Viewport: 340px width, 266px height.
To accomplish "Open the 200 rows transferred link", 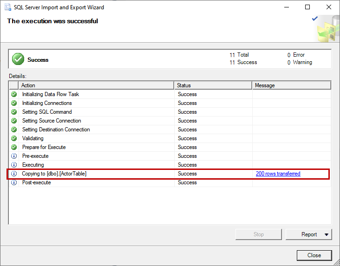I will tap(278, 174).
